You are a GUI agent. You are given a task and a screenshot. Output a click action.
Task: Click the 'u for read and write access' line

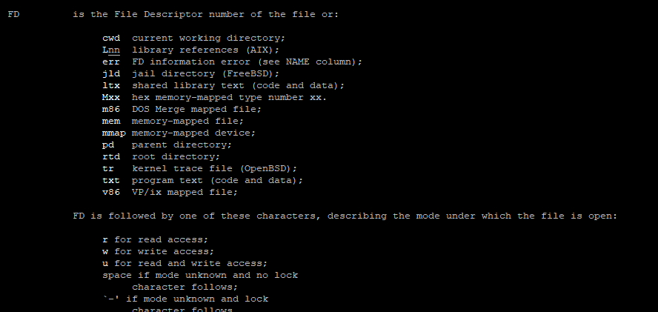click(x=185, y=263)
